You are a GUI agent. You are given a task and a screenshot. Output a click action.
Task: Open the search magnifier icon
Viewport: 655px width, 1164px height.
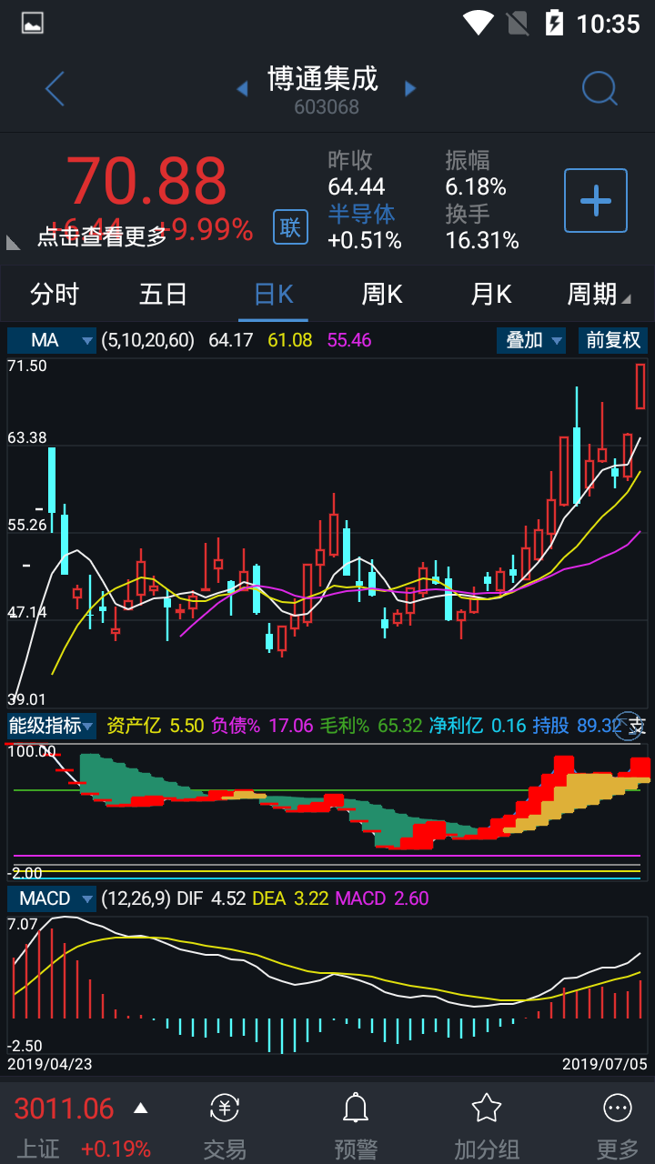[600, 88]
